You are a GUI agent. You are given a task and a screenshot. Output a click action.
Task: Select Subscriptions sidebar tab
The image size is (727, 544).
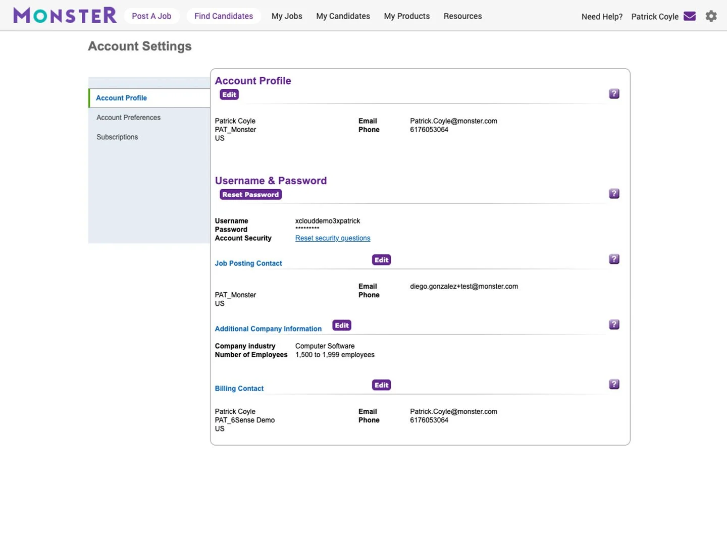(117, 137)
